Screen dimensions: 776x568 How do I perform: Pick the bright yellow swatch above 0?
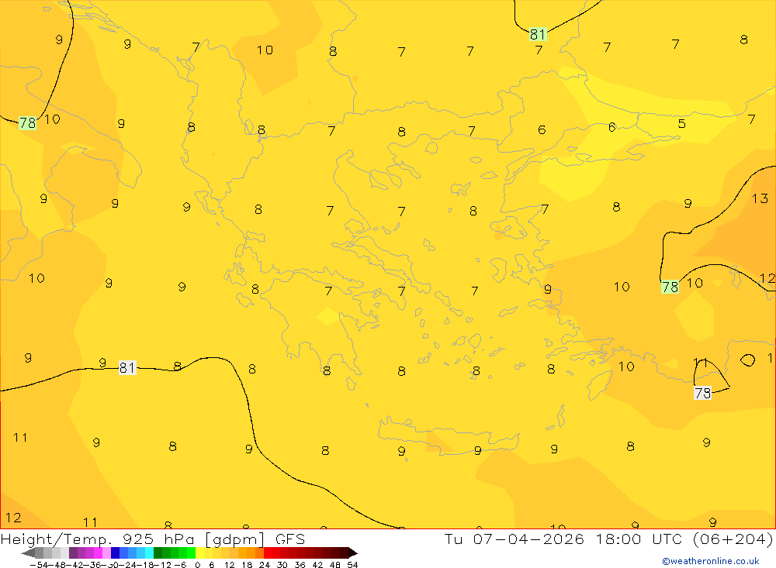click(x=199, y=553)
